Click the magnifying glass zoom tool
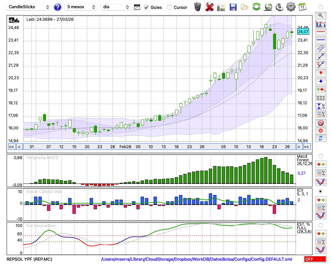The width and height of the screenshot is (331, 264). tap(320, 15)
